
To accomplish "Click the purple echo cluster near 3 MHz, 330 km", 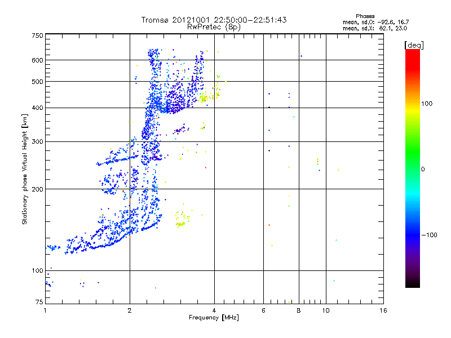I will (x=180, y=130).
